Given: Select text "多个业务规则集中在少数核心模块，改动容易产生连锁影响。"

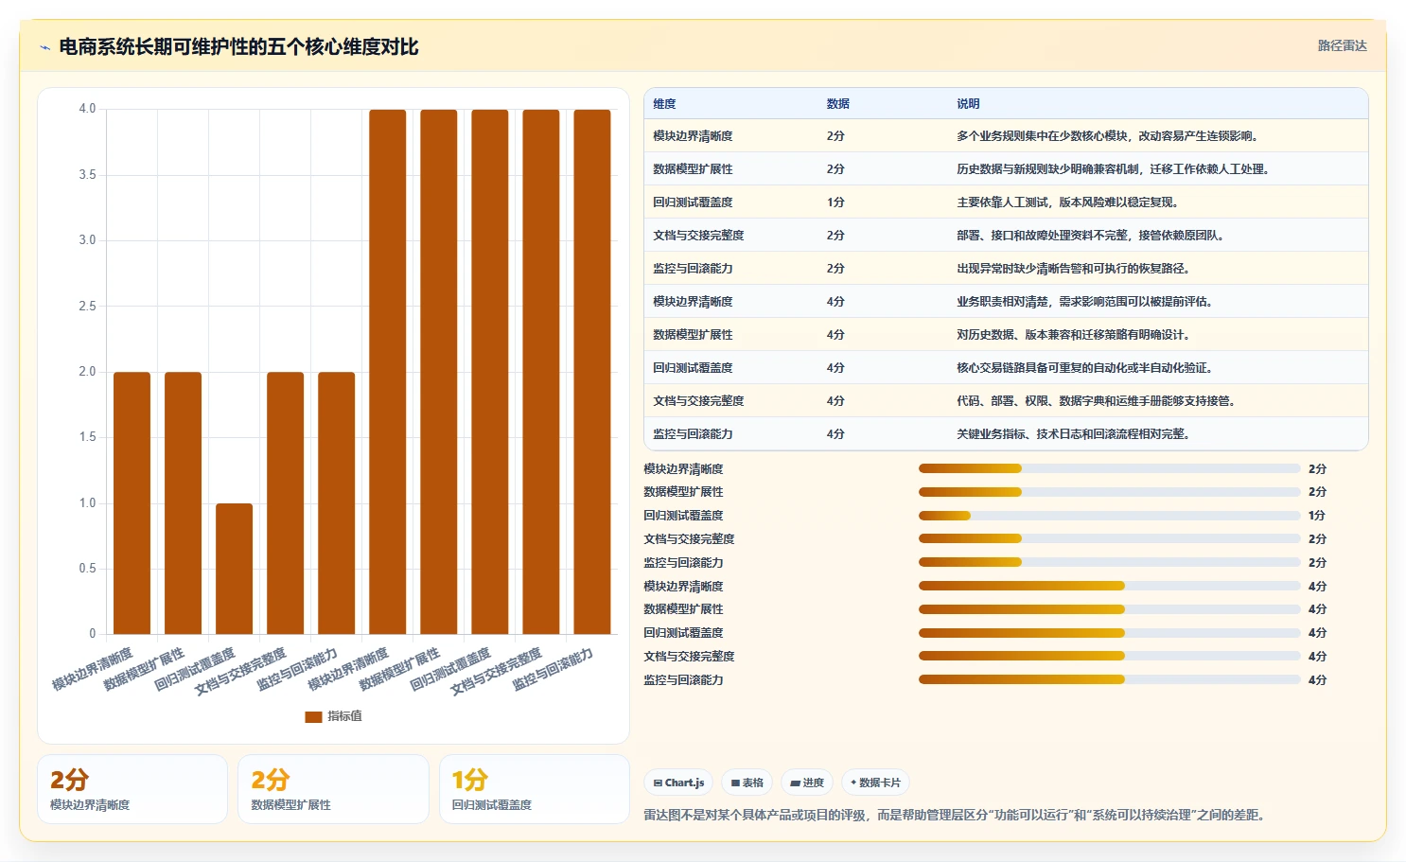Looking at the screenshot, I should coord(1109,136).
